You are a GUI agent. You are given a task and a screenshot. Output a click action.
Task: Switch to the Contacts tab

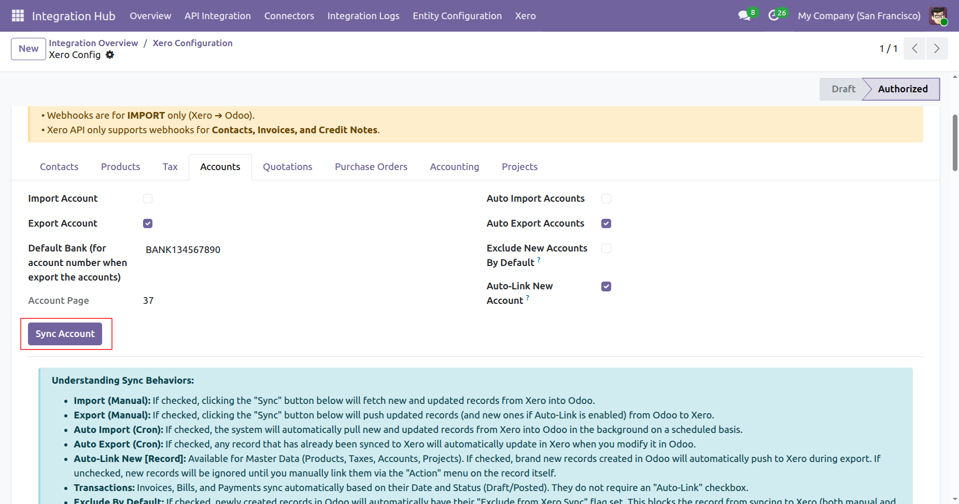click(59, 167)
